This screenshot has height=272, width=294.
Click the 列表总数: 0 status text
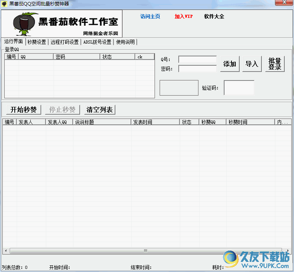point(15,267)
